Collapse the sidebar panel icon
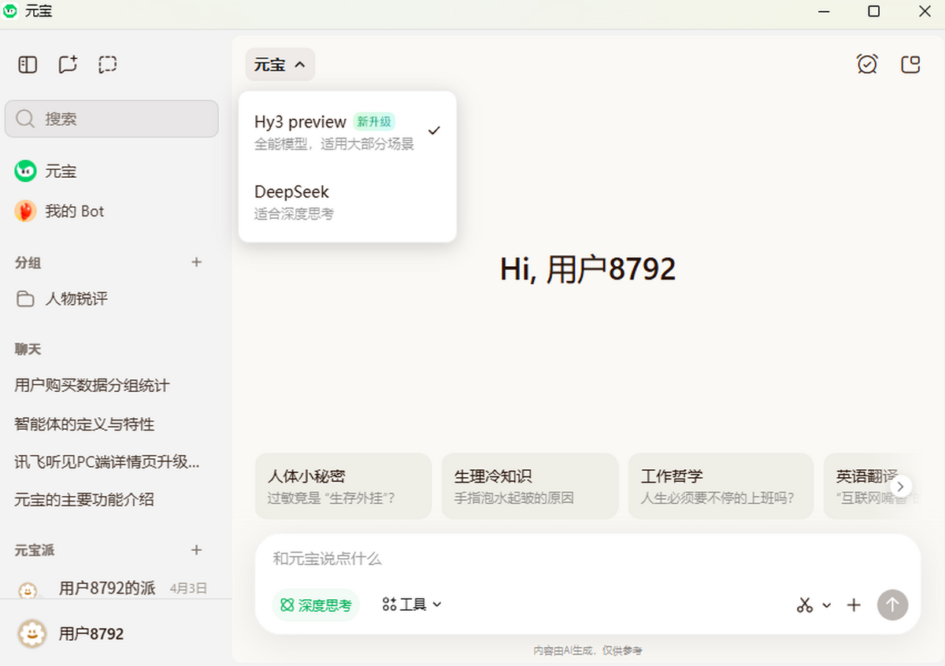Screen dimensions: 945x666 click(28, 65)
